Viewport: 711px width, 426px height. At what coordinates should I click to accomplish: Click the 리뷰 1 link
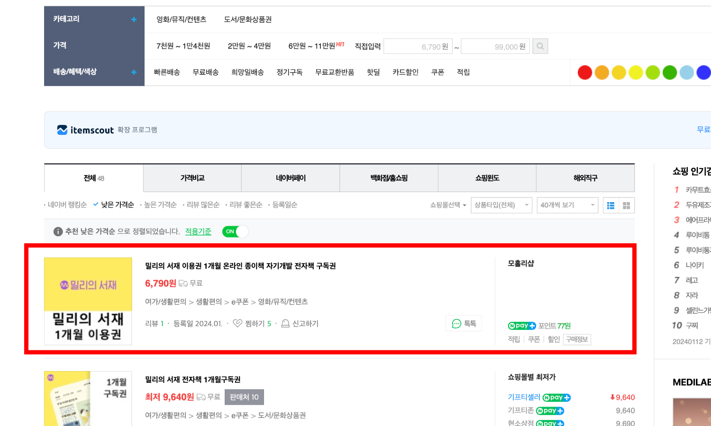[x=155, y=323]
